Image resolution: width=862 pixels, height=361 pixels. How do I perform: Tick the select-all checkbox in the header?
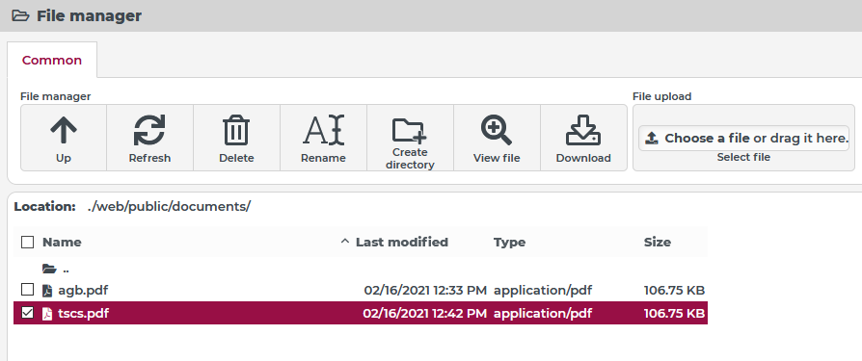click(x=28, y=242)
